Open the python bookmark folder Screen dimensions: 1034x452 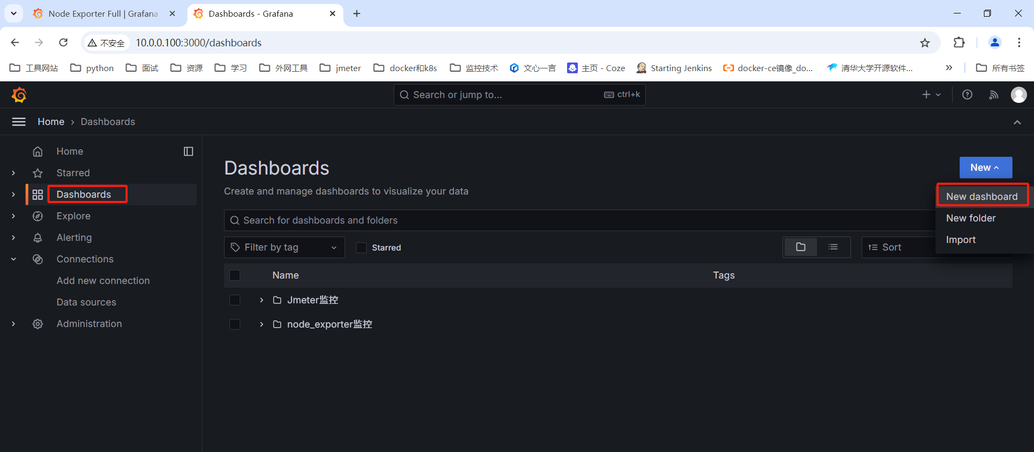[92, 68]
